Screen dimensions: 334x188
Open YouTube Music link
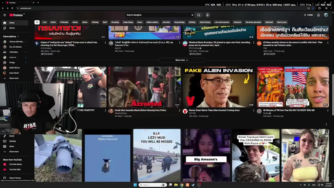(x=15, y=164)
